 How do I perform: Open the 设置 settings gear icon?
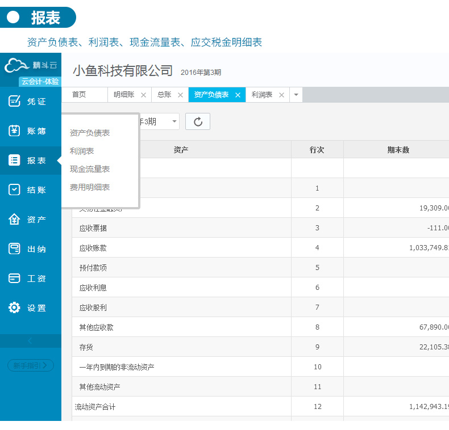pyautogui.click(x=14, y=307)
